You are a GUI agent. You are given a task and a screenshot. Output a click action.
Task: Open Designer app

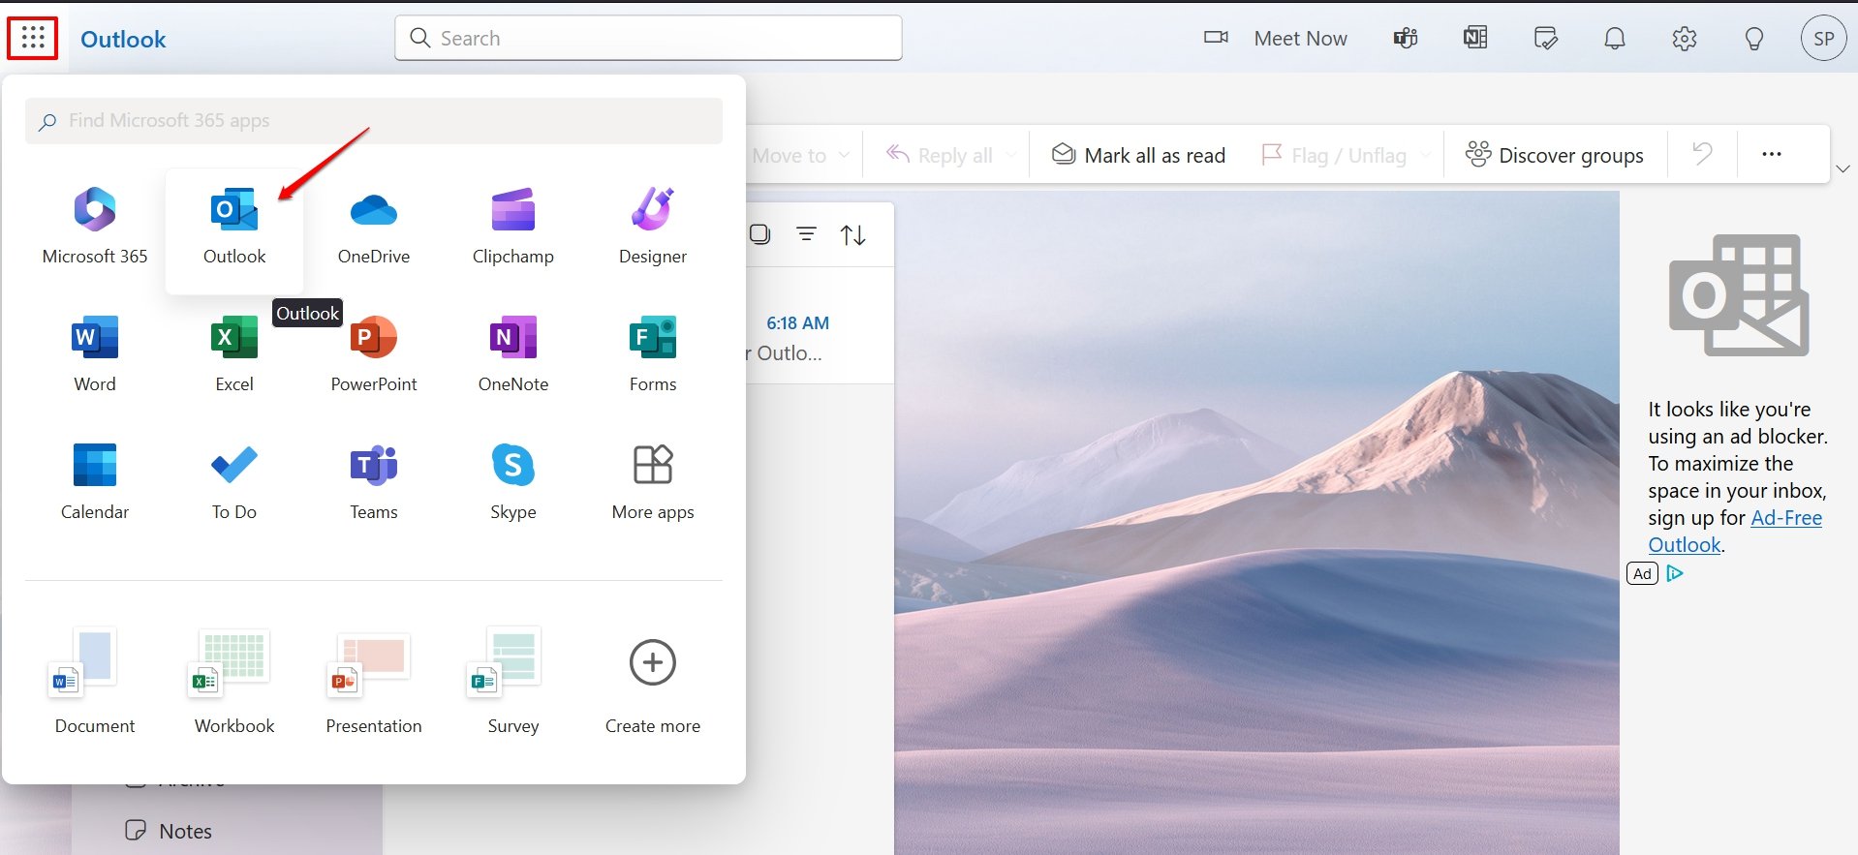click(x=653, y=227)
